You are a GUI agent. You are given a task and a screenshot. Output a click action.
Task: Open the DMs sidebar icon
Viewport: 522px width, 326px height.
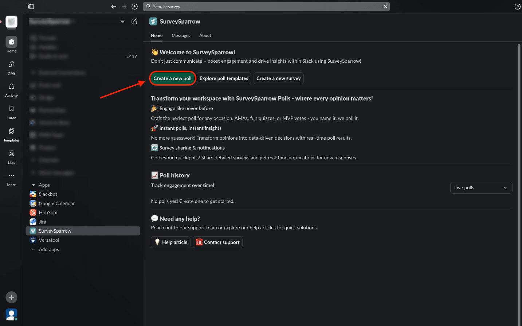coord(11,65)
